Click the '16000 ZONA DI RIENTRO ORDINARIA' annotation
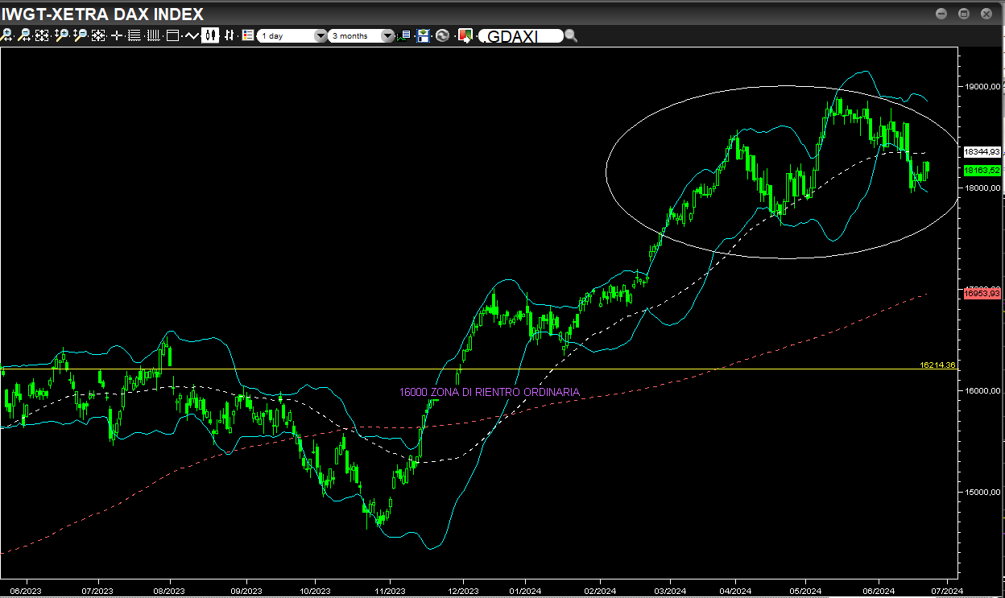This screenshot has width=1005, height=598. pyautogui.click(x=489, y=392)
